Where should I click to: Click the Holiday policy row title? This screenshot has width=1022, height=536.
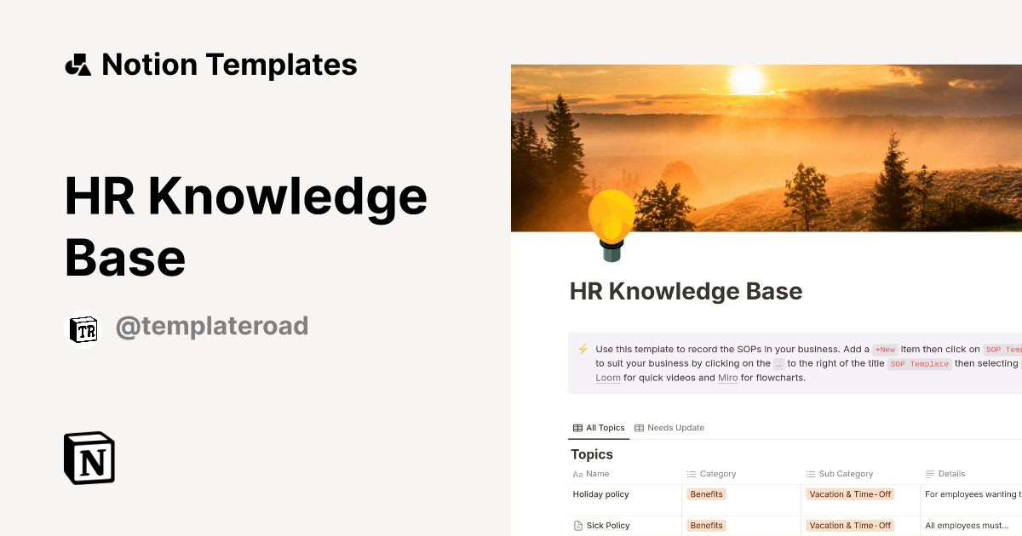(600, 494)
